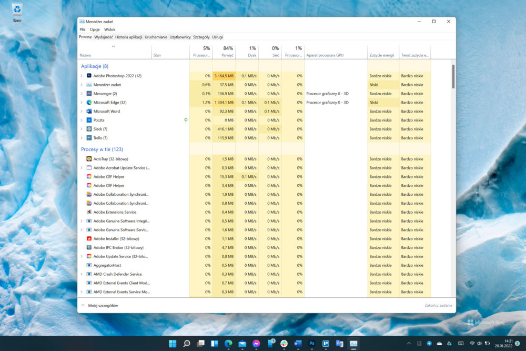Viewport: 526px width, 351px height.
Task: Select the Aplikacje (8) group heading
Action: click(95, 66)
